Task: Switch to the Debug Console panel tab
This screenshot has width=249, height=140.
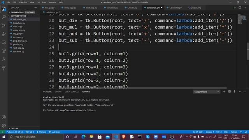Action: [x=72, y=92]
